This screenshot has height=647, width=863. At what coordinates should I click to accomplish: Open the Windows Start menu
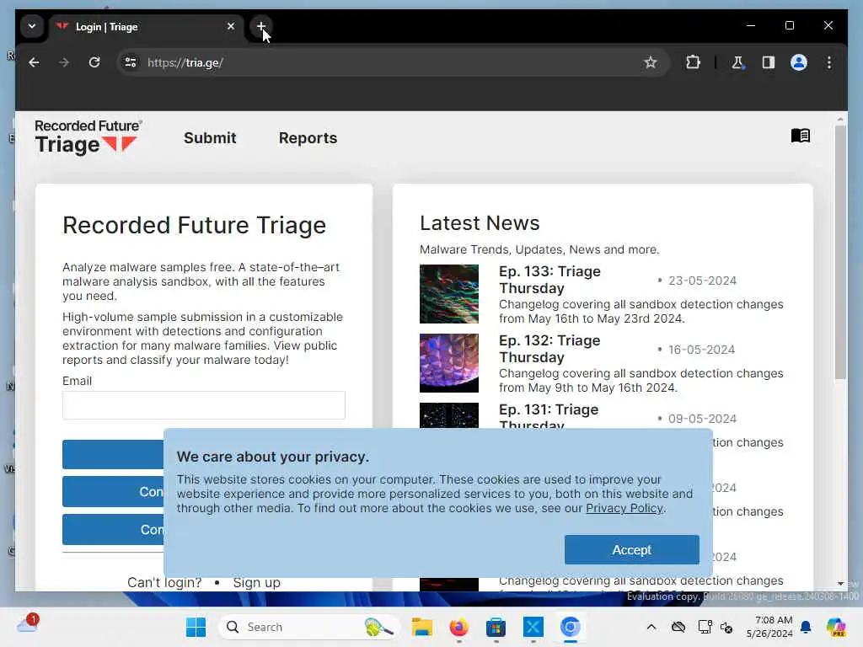pyautogui.click(x=196, y=627)
